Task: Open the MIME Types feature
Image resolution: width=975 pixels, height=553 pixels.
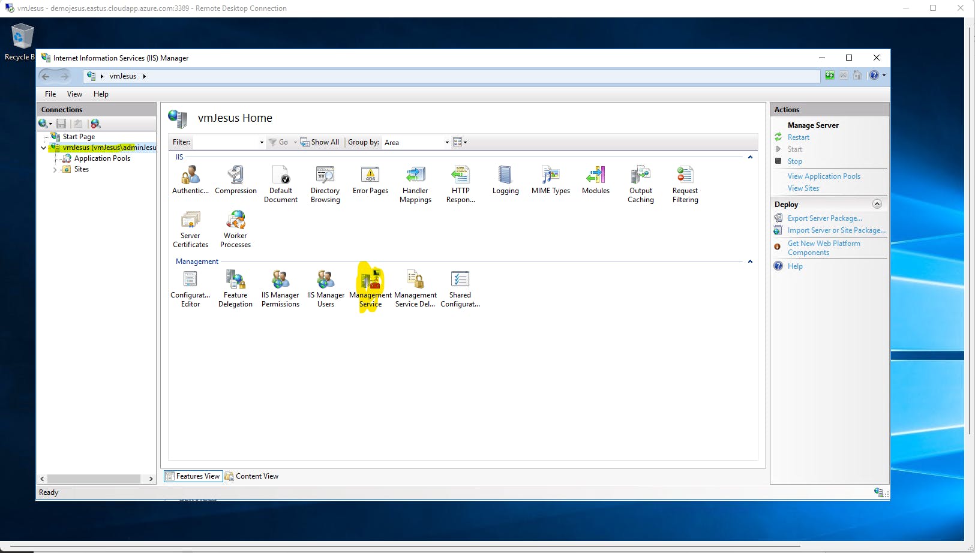Action: (x=551, y=180)
